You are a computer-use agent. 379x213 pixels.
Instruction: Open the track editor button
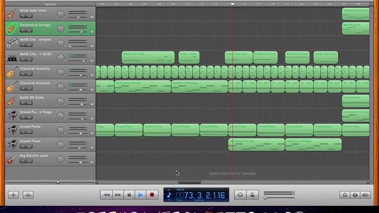coord(28,195)
